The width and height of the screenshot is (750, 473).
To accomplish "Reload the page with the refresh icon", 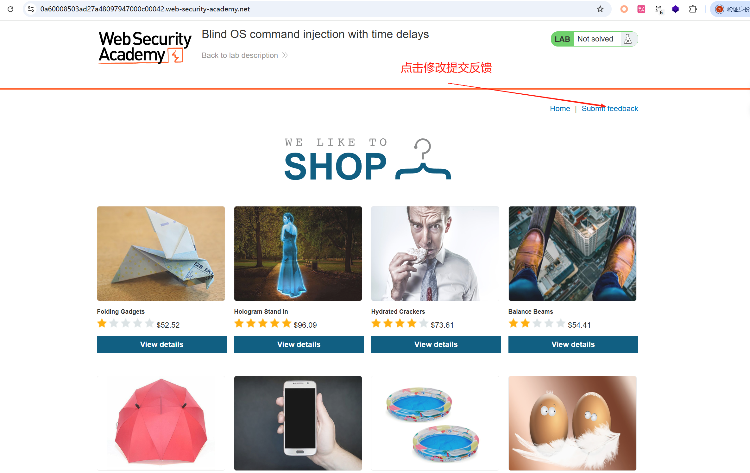I will [x=10, y=9].
